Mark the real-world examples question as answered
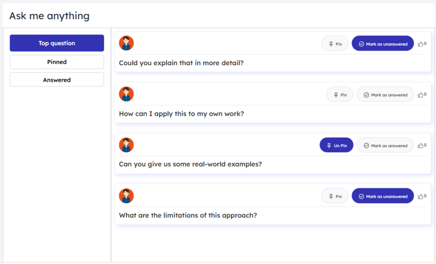Viewport: 436px width, 264px height. (385, 145)
